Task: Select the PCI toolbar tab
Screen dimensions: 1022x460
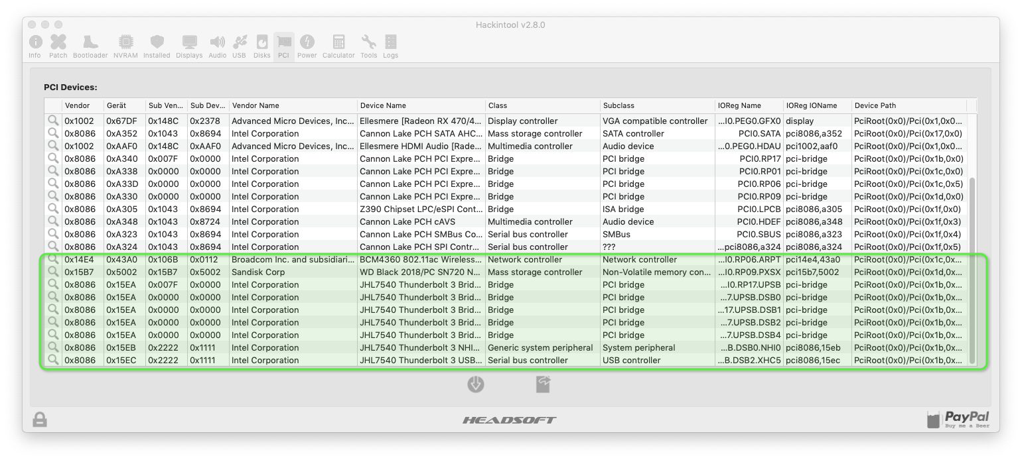Action: [283, 46]
